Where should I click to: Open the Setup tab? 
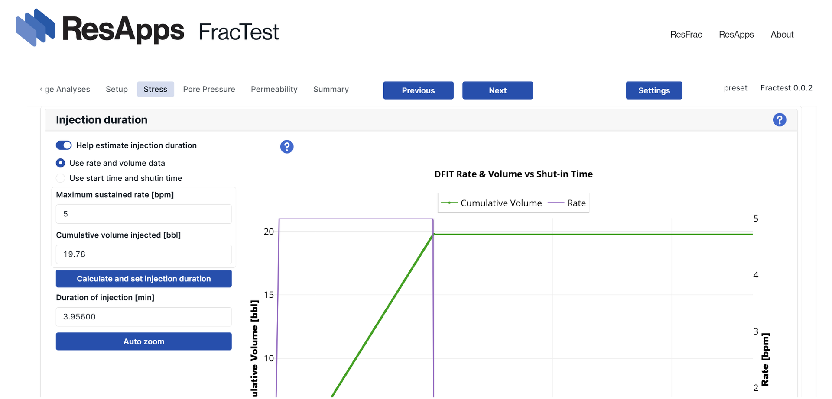coord(117,89)
